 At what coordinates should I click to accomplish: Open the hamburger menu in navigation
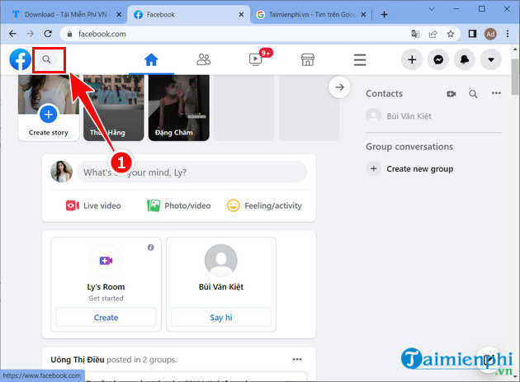pos(360,60)
